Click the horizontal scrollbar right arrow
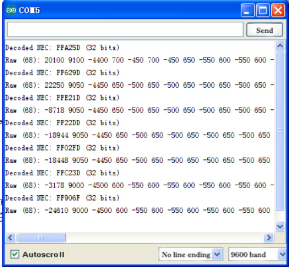 pos(268,238)
